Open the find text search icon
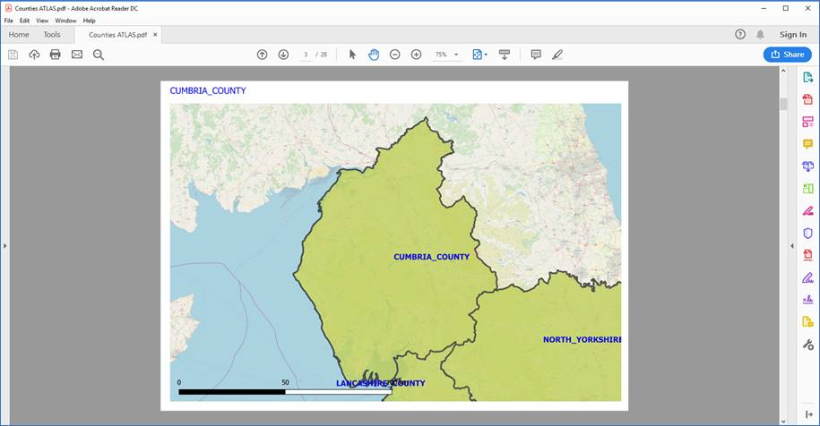The width and height of the screenshot is (820, 426). (99, 55)
